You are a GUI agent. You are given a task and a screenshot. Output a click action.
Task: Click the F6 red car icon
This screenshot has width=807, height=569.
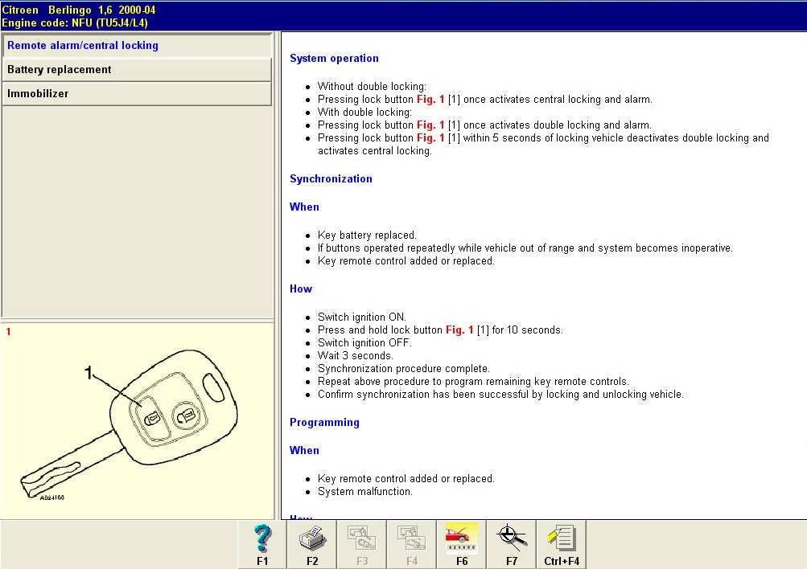[x=462, y=544]
